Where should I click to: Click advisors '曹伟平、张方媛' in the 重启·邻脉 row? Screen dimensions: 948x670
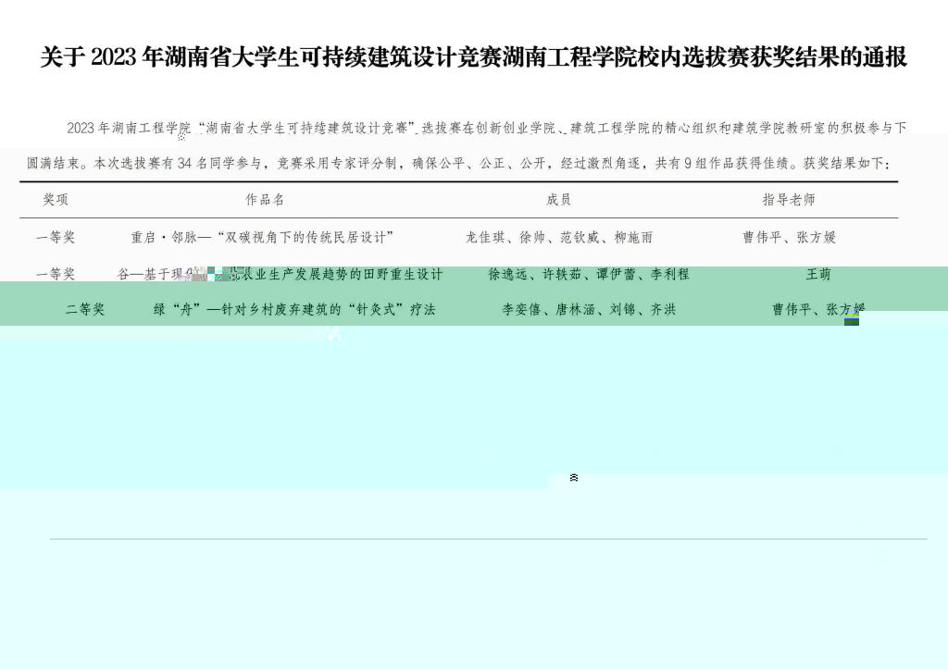pyautogui.click(x=789, y=238)
